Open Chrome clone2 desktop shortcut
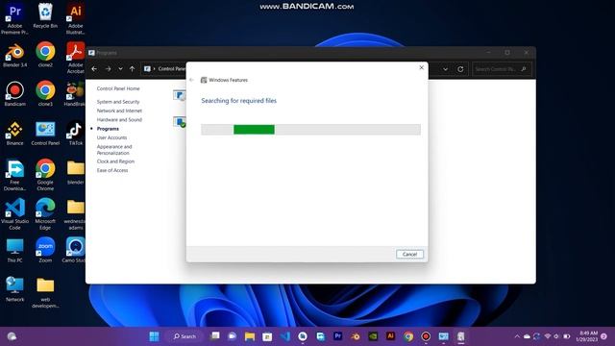Viewport: 615px width, 346px height. point(45,55)
